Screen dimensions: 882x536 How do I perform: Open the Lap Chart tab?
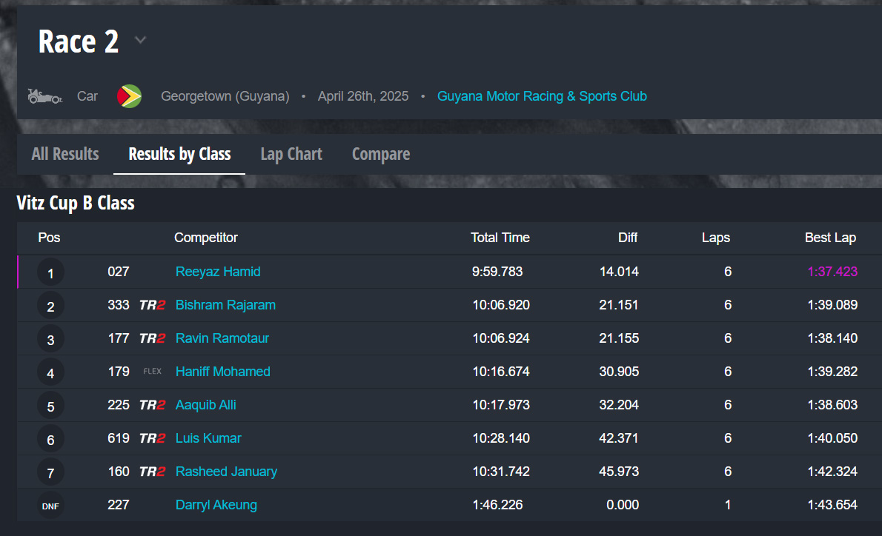[291, 154]
